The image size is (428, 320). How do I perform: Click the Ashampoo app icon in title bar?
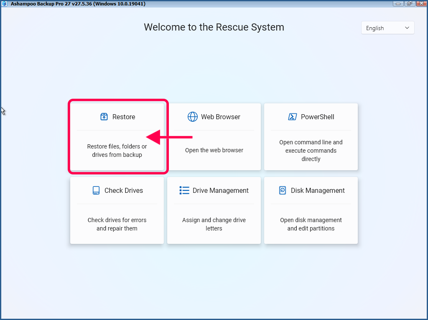4,3
